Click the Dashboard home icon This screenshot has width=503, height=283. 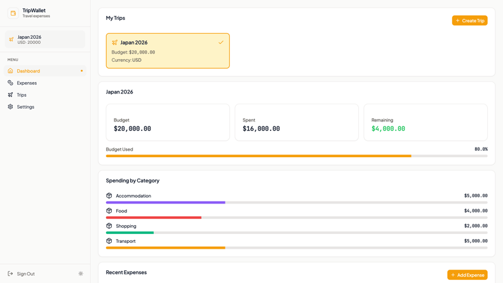(x=10, y=71)
